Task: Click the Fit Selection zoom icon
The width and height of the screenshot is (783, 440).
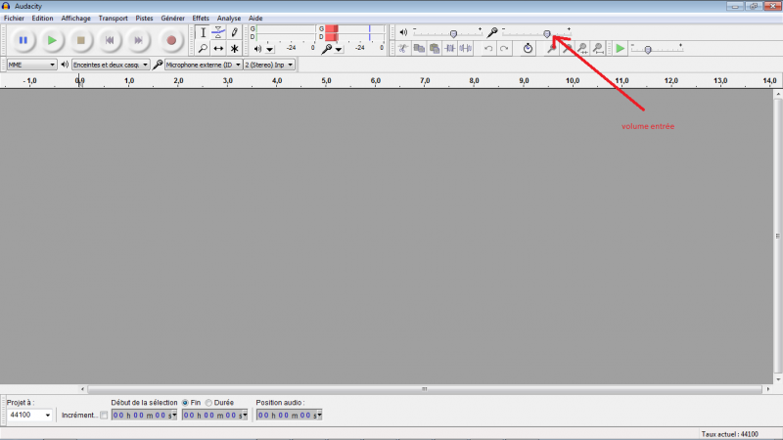Action: 582,48
